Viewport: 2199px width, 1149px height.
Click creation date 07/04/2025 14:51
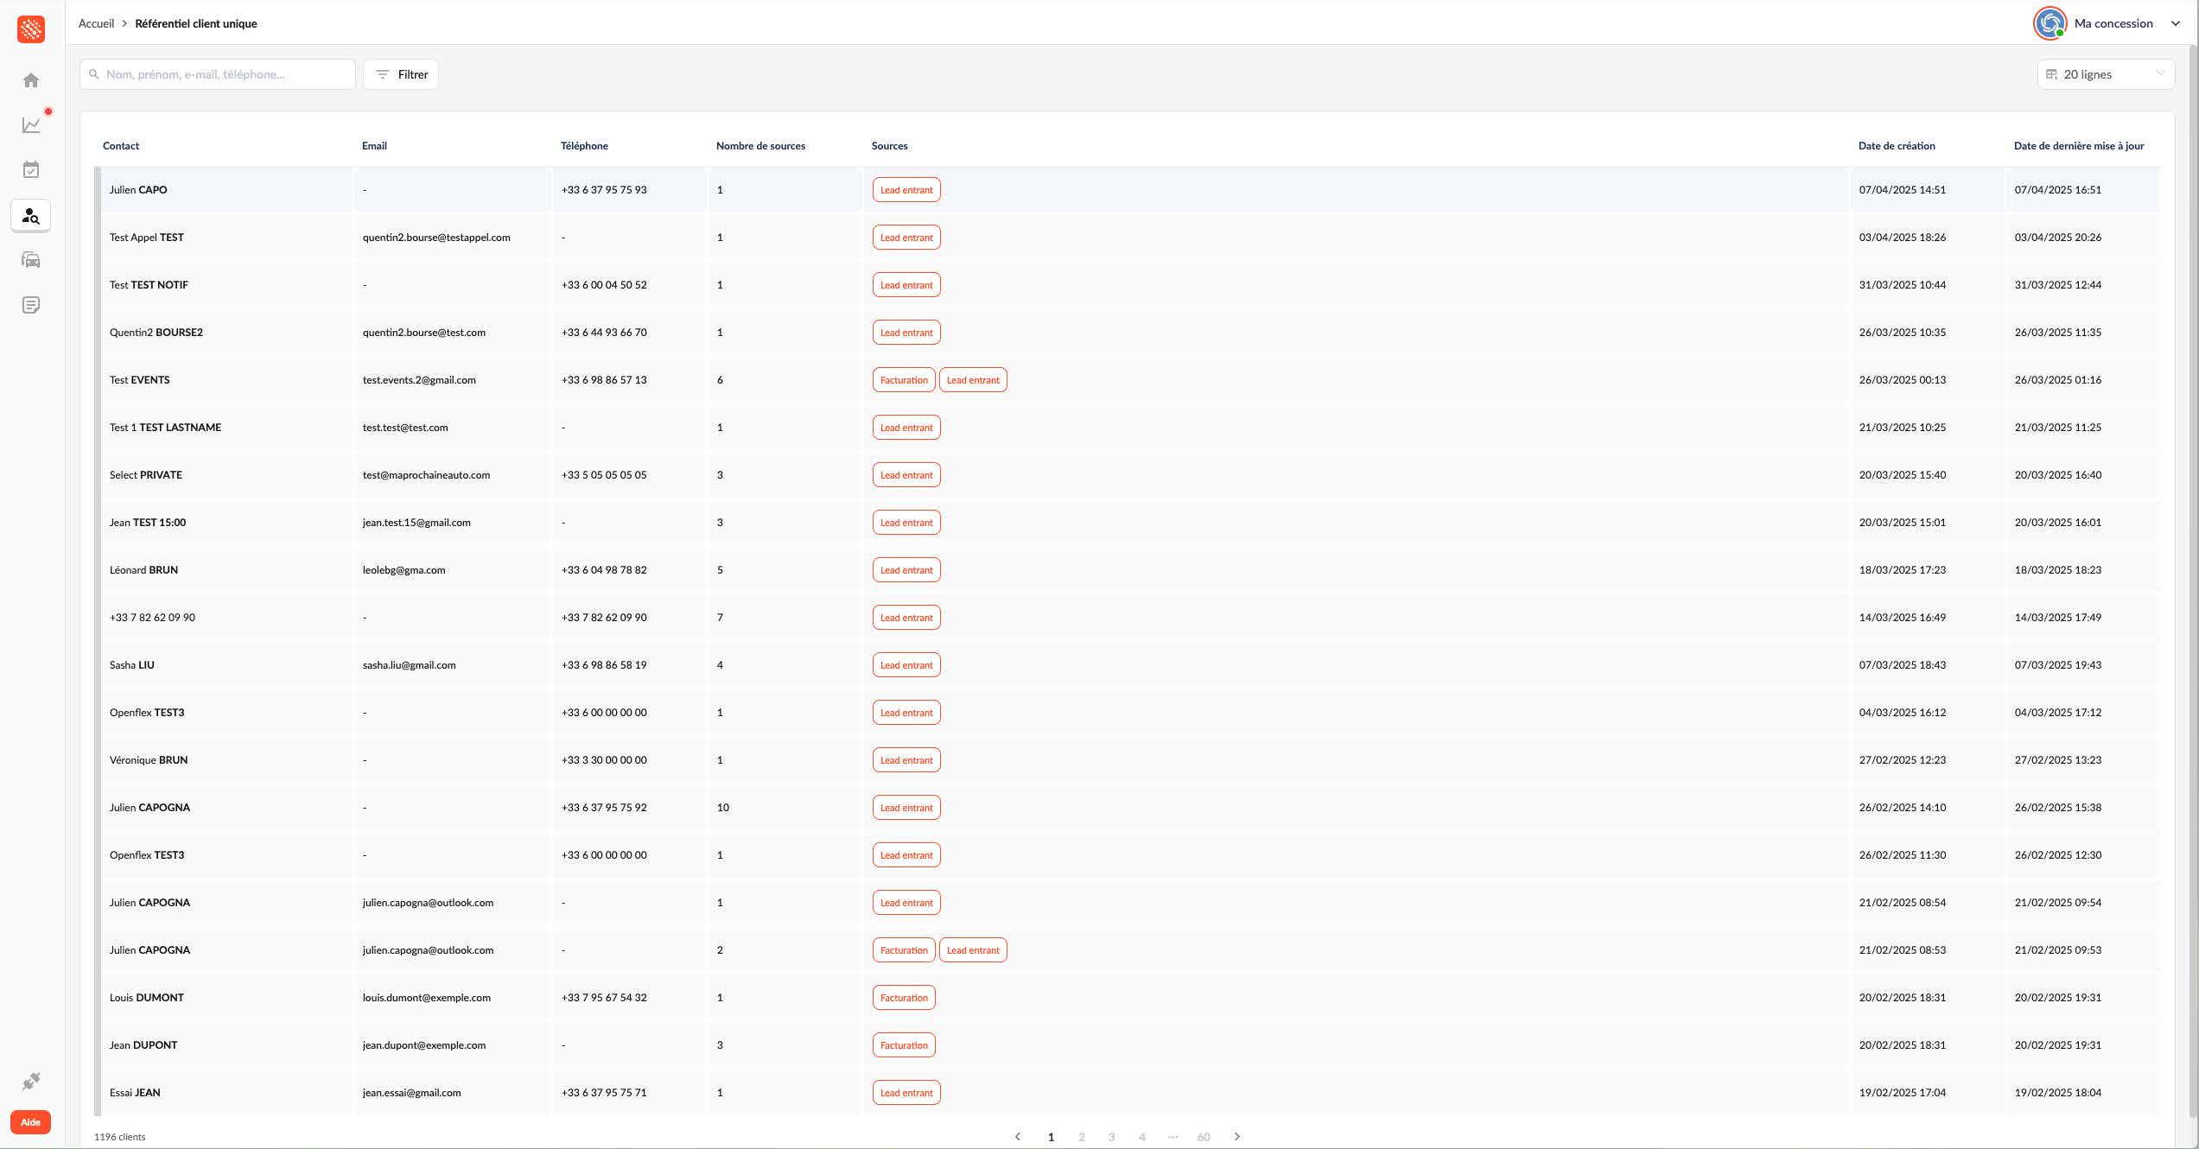tap(1903, 190)
